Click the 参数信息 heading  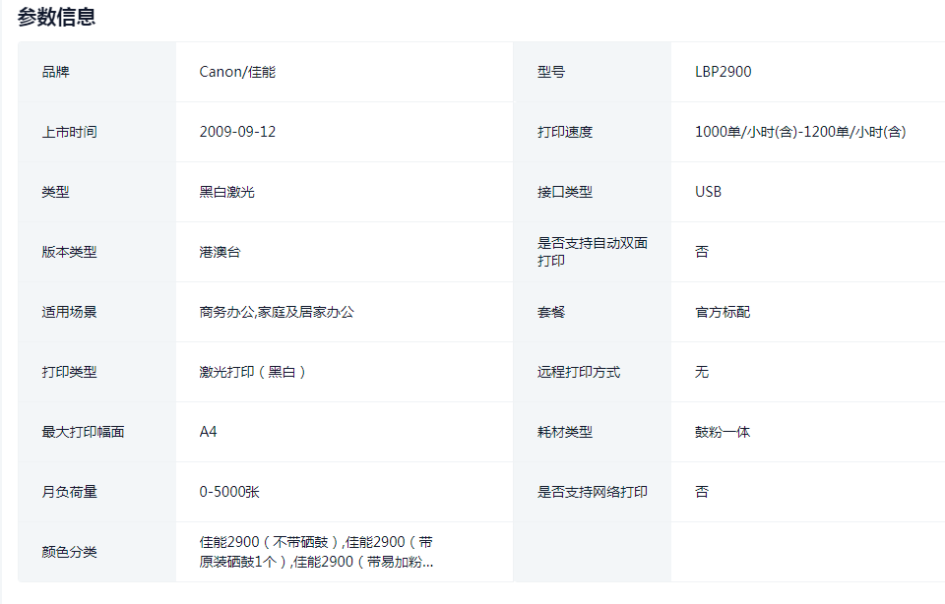coord(57,17)
